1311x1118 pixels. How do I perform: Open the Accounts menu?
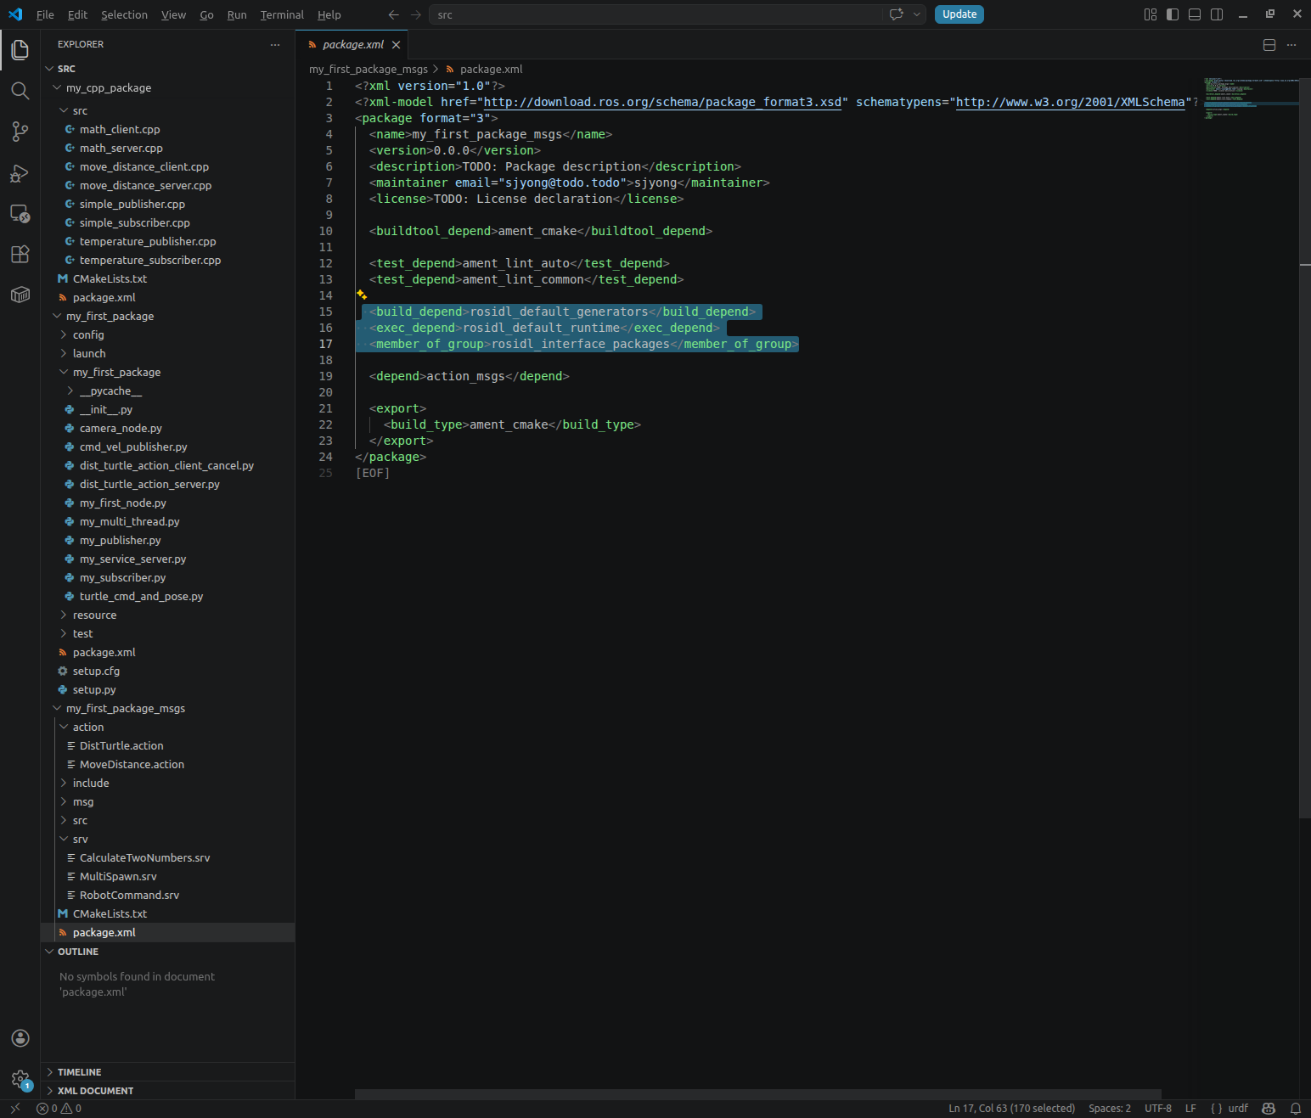[x=20, y=1038]
